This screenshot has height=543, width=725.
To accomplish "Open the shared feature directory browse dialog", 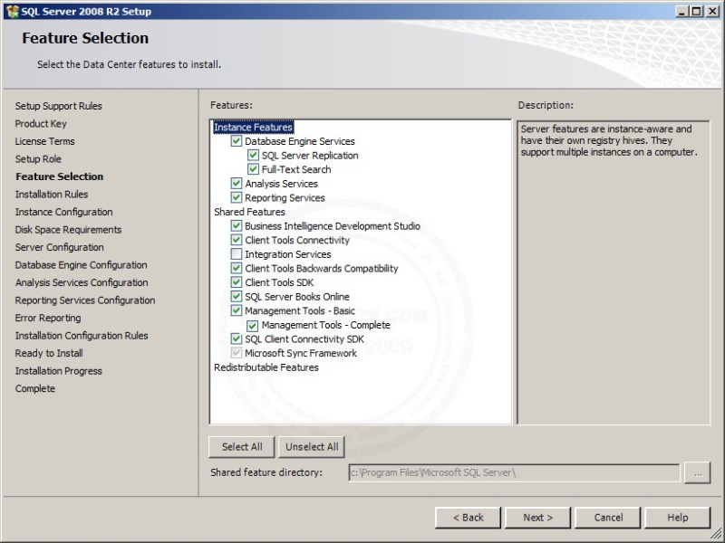I will coord(697,472).
